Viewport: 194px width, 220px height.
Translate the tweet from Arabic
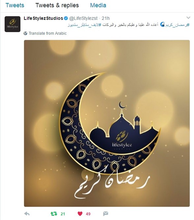tap(47, 33)
